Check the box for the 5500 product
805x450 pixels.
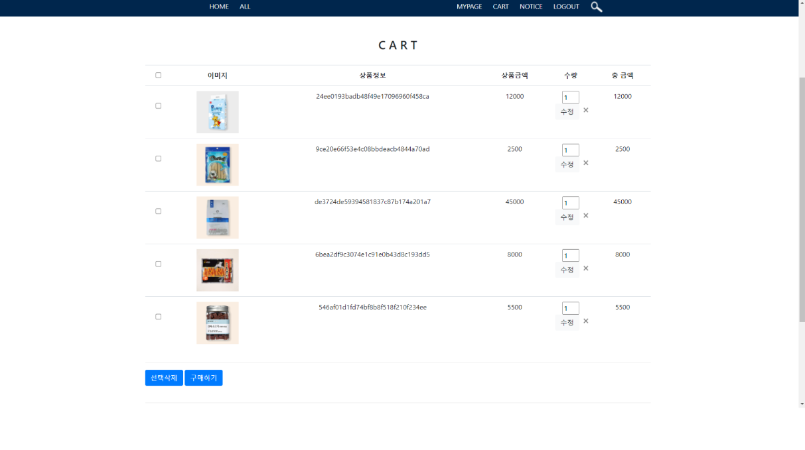coord(158,317)
